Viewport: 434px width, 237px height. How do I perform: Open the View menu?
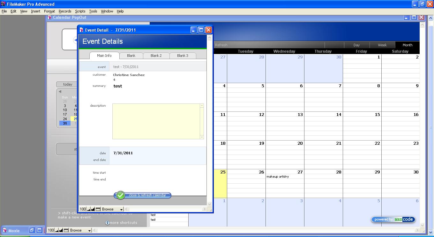[24, 11]
